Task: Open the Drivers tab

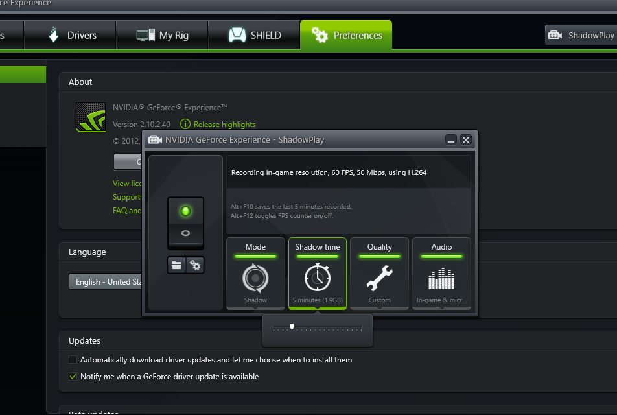Action: coord(70,35)
